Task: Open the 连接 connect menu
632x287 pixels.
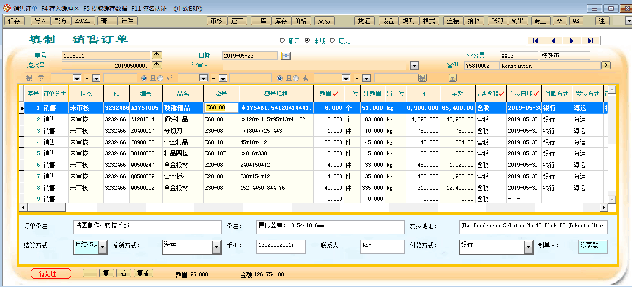Action: (x=453, y=21)
